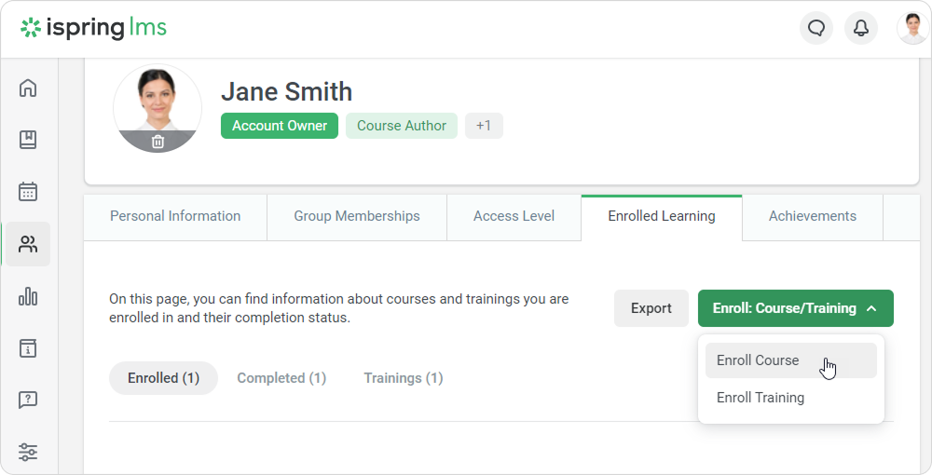Click the iSpring LMS logo

(94, 28)
